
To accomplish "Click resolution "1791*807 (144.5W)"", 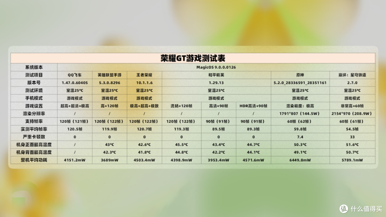I will point(300,113).
